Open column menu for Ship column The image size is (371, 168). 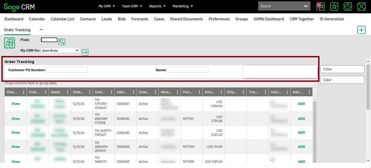point(243,92)
